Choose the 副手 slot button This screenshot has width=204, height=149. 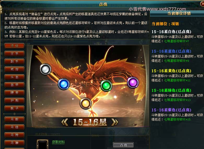pyautogui.click(x=14, y=61)
